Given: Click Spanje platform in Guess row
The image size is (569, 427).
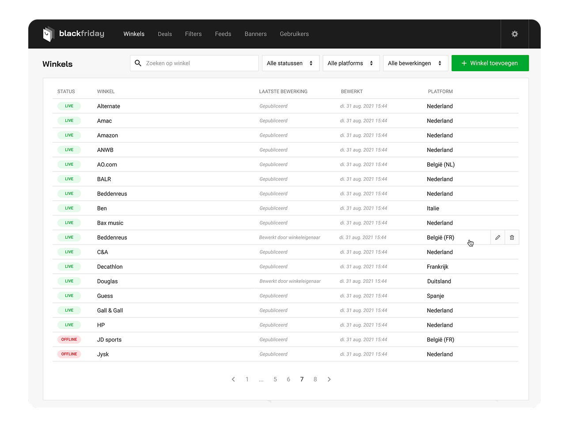Looking at the screenshot, I should click(x=435, y=296).
